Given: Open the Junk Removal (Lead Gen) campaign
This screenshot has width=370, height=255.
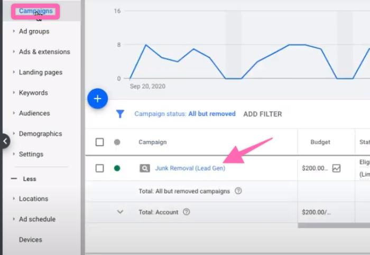Looking at the screenshot, I should point(190,169).
